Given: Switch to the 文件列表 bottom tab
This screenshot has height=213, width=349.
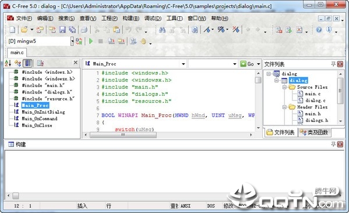Looking at the screenshot, I should pos(281,132).
